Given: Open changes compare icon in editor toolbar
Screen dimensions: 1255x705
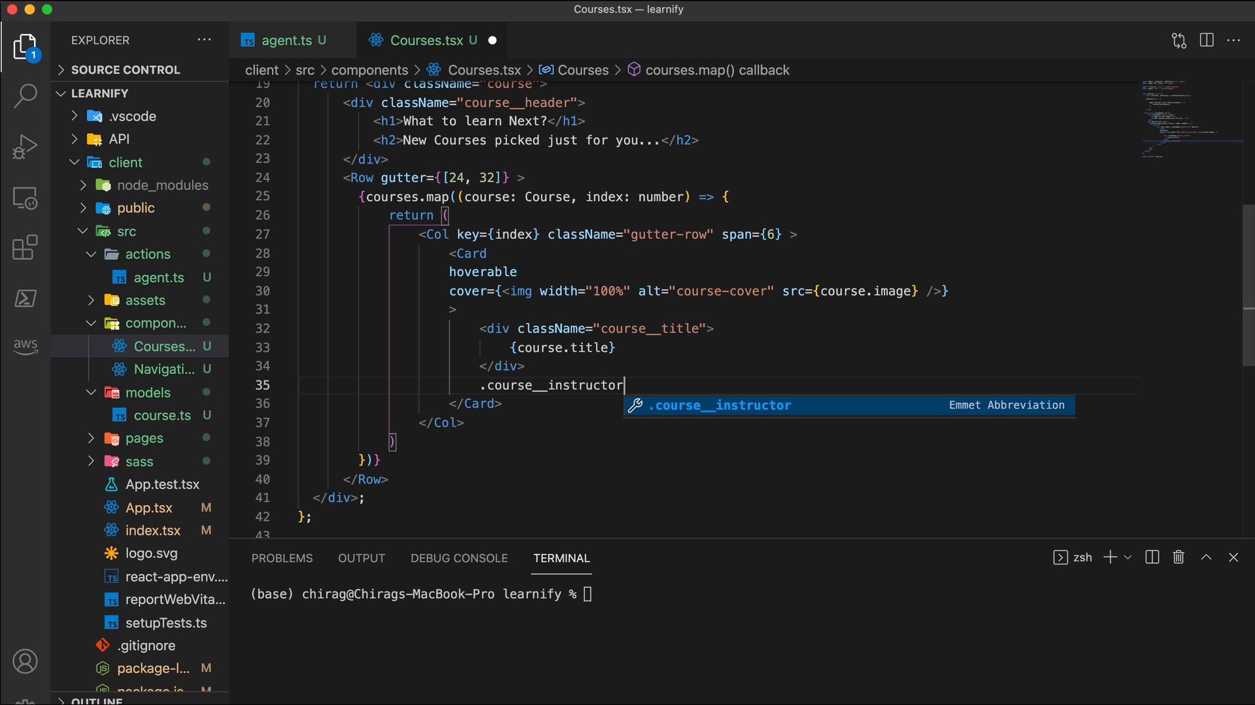Looking at the screenshot, I should [x=1179, y=40].
